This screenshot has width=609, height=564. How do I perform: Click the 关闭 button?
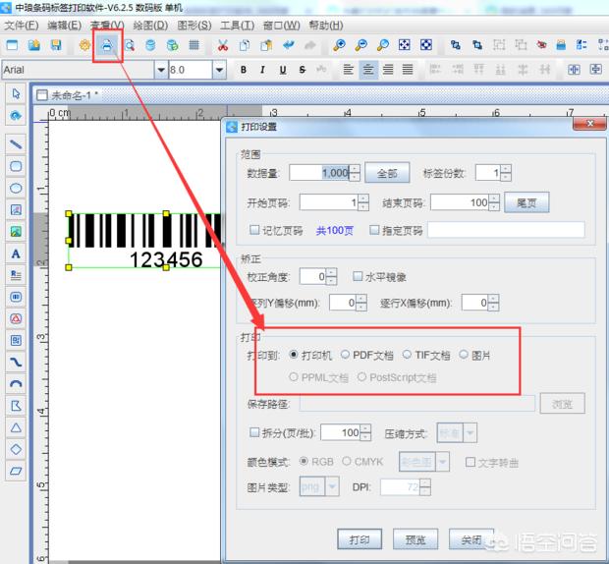point(471,539)
